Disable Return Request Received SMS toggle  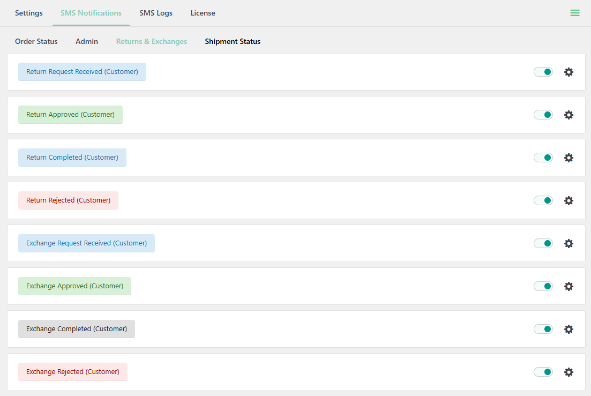(543, 72)
